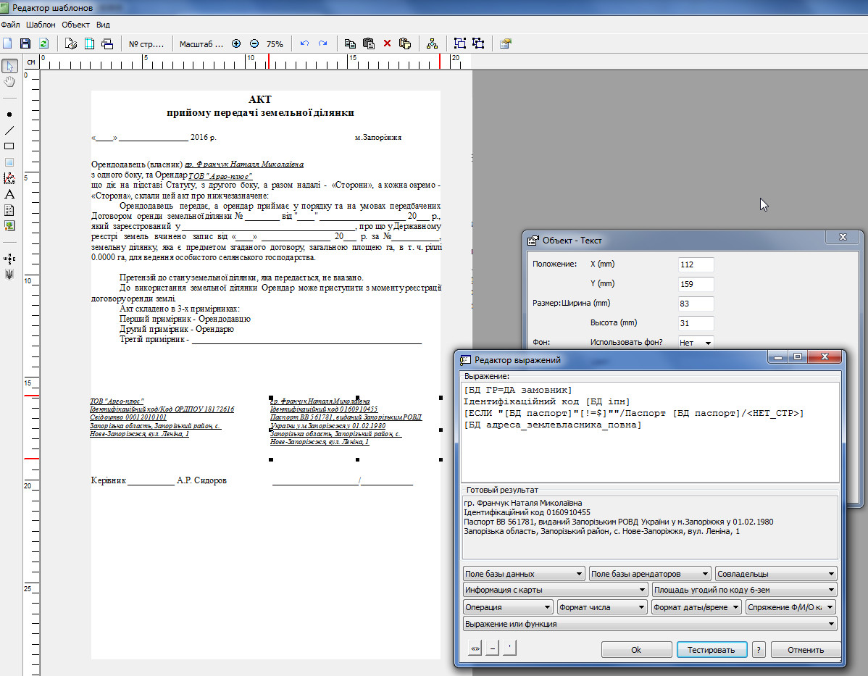Click the dash insert button

492,648
